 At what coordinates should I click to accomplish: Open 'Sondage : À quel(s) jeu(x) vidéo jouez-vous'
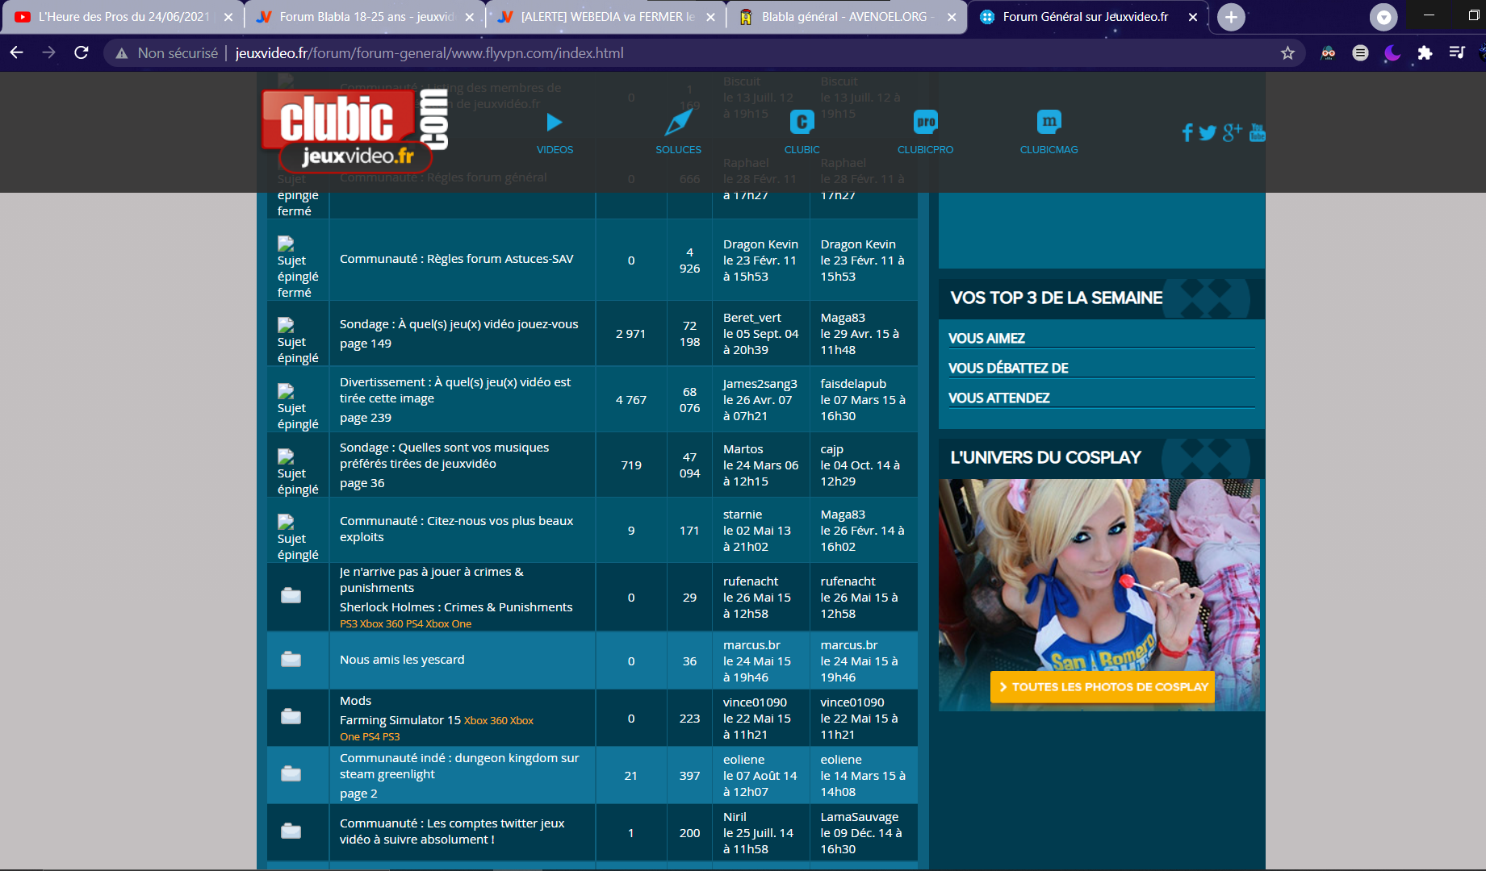point(459,324)
